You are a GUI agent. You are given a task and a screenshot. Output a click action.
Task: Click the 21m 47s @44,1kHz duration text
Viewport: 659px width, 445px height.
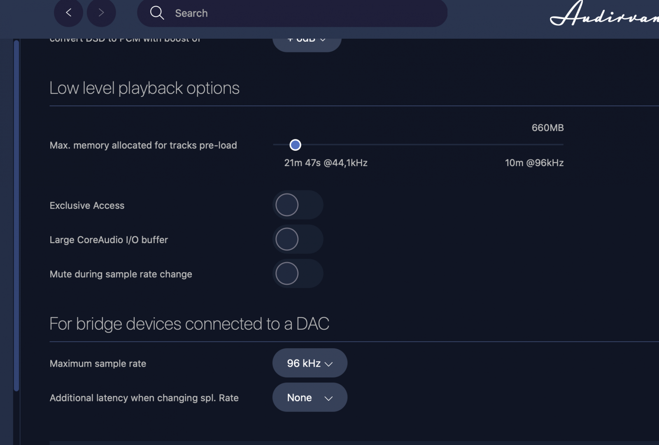[326, 163]
